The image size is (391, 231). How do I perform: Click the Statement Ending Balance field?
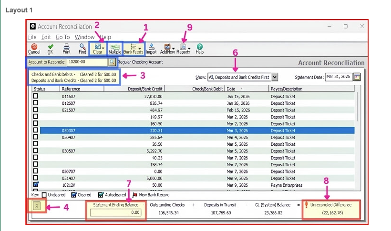[x=116, y=212]
